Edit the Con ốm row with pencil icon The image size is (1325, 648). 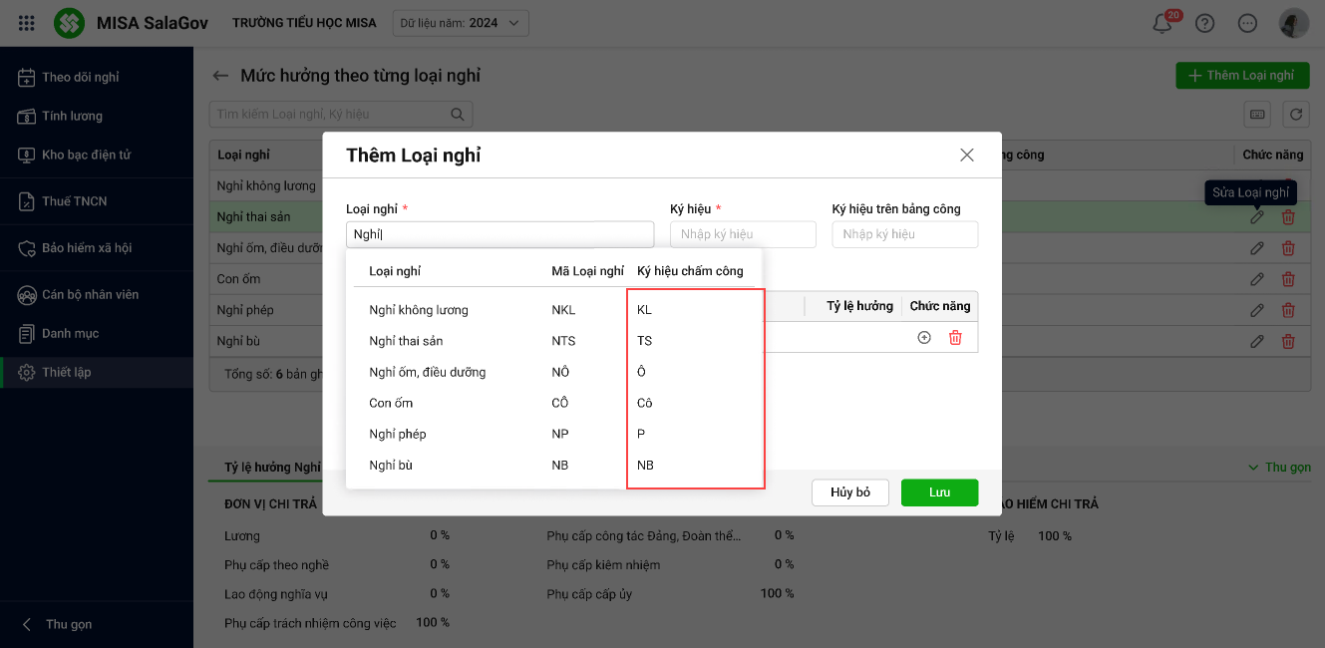click(1257, 279)
